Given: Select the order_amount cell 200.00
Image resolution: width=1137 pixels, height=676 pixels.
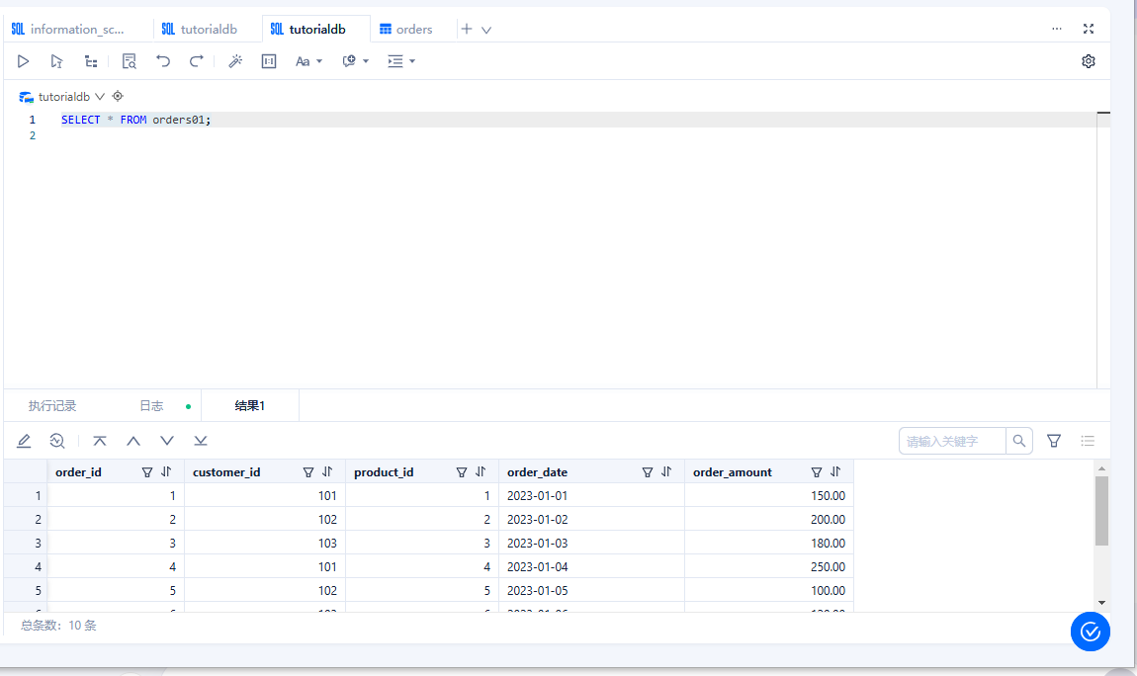Looking at the screenshot, I should pyautogui.click(x=768, y=520).
